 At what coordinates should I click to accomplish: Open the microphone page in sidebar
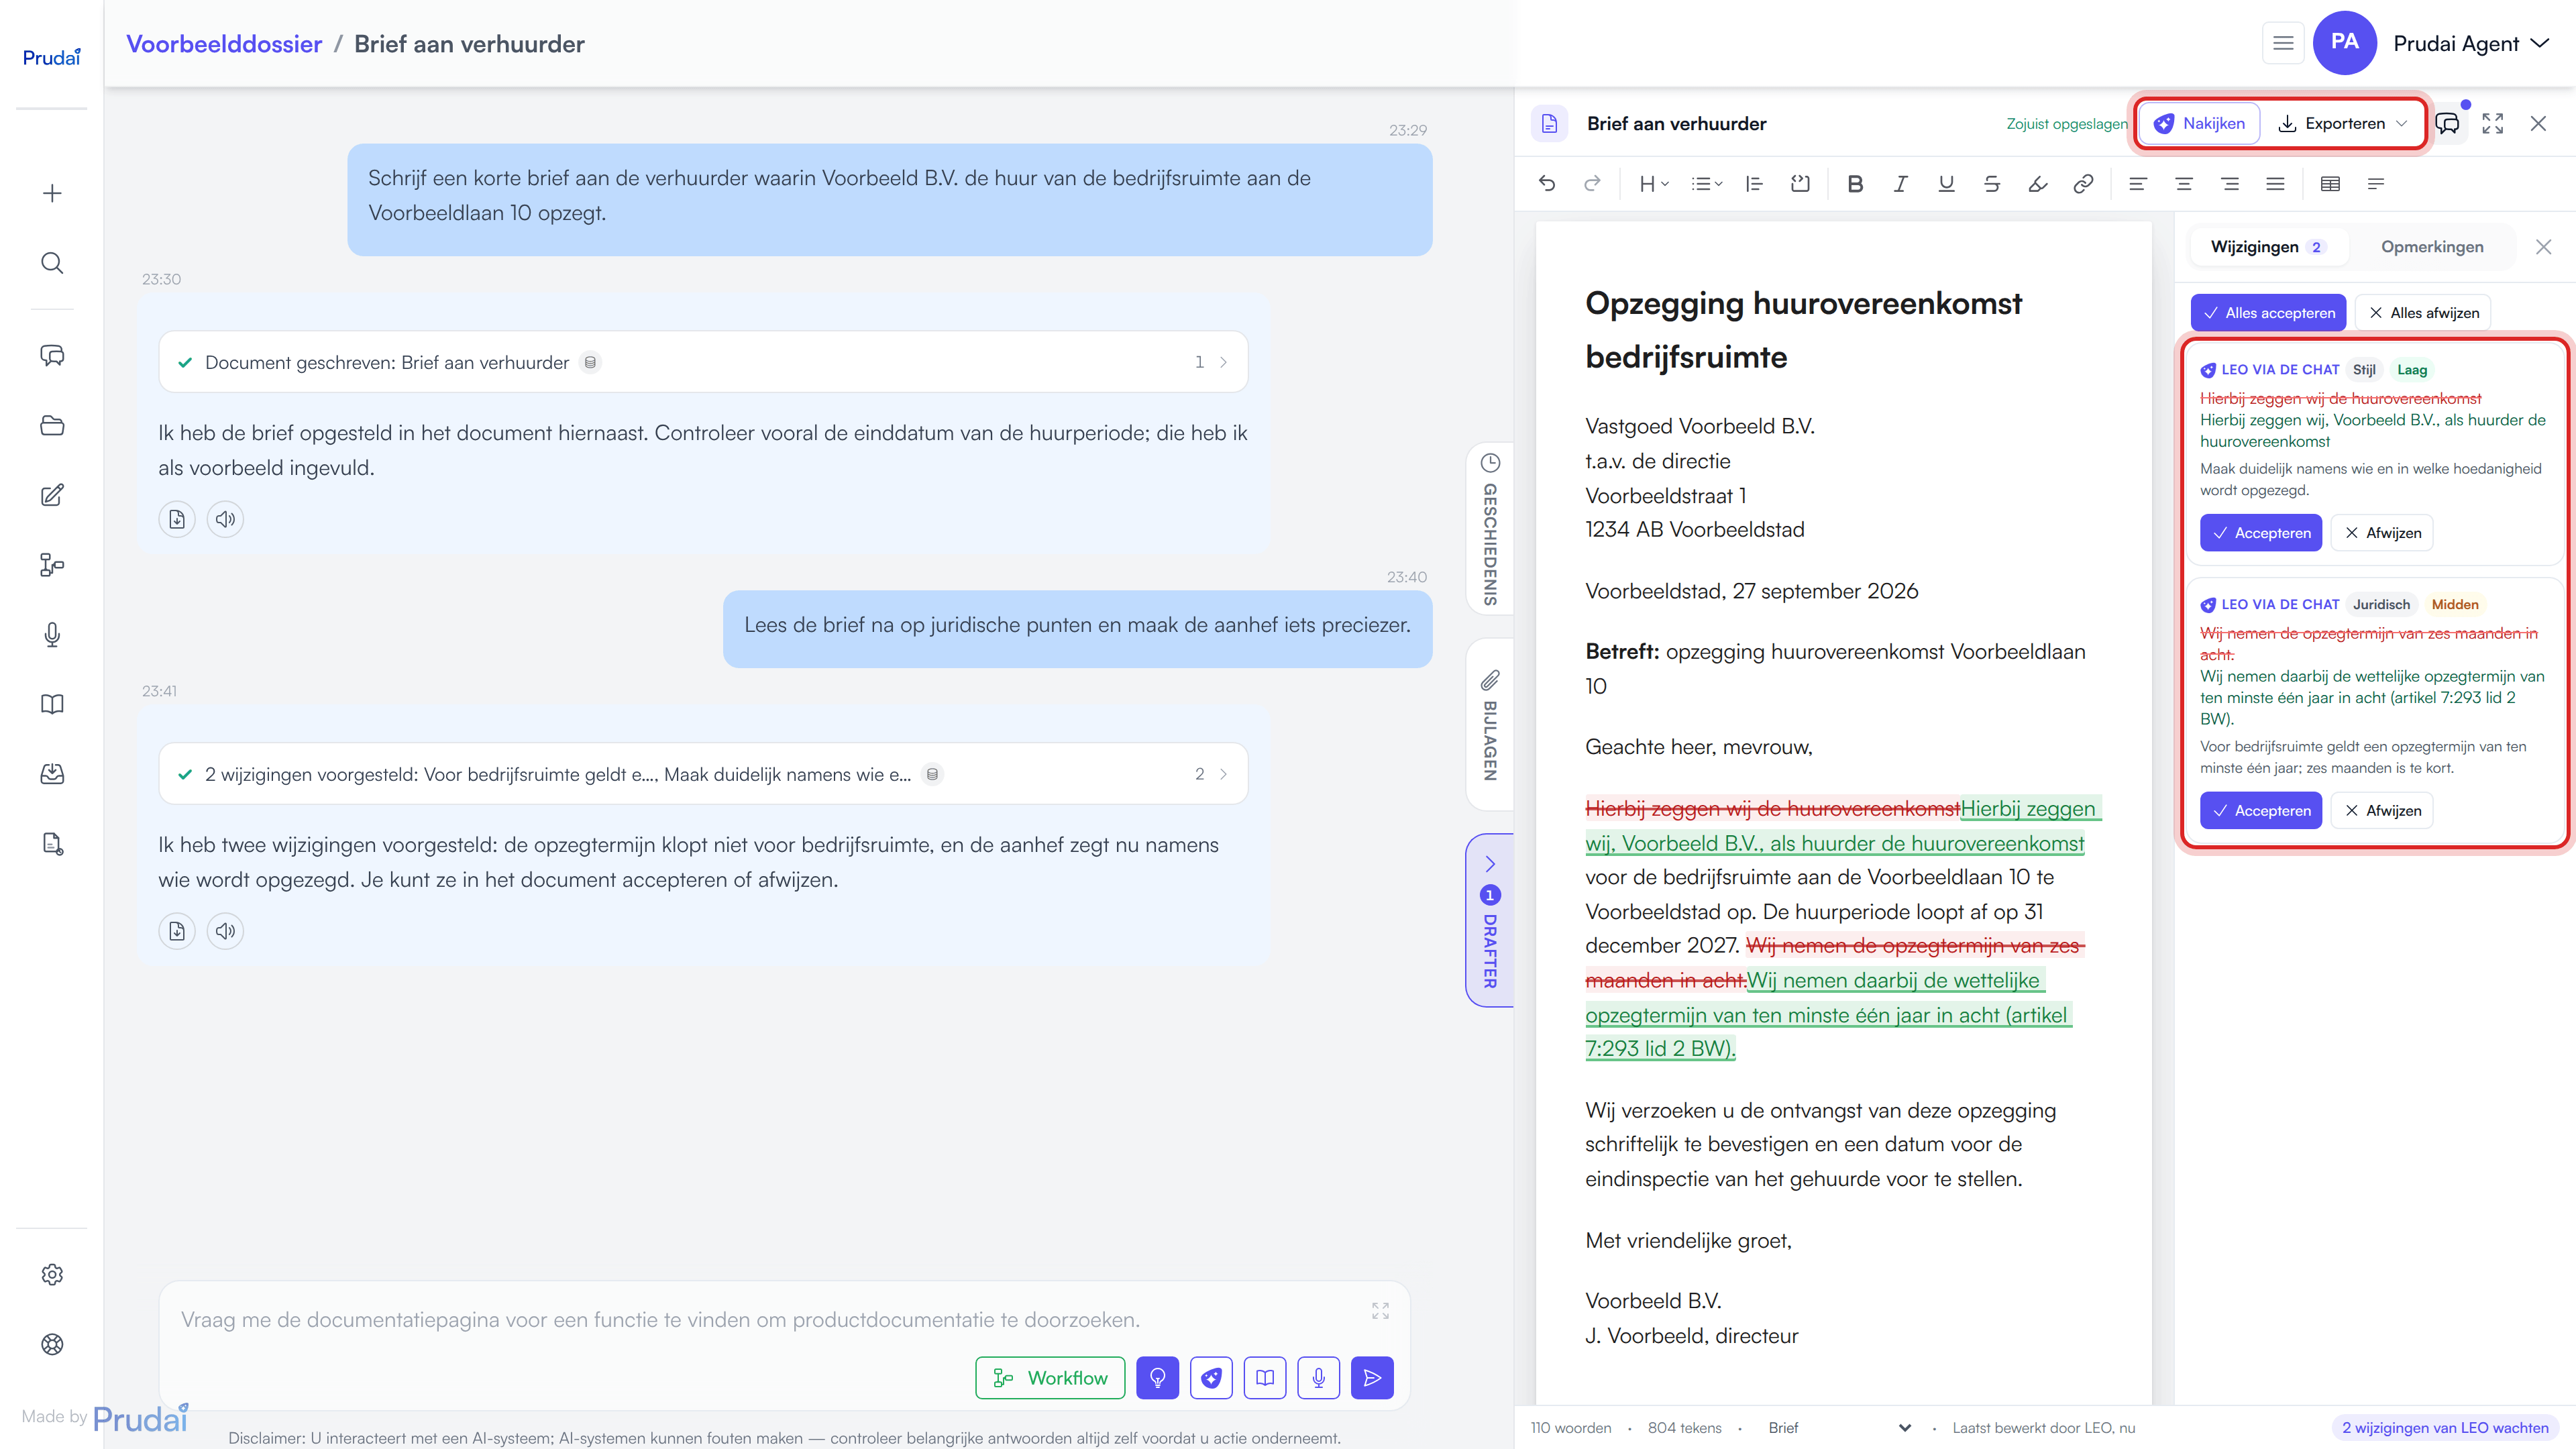point(52,635)
